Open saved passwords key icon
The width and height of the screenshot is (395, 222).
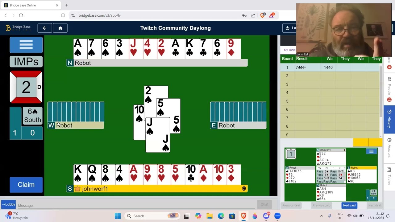pos(244,15)
